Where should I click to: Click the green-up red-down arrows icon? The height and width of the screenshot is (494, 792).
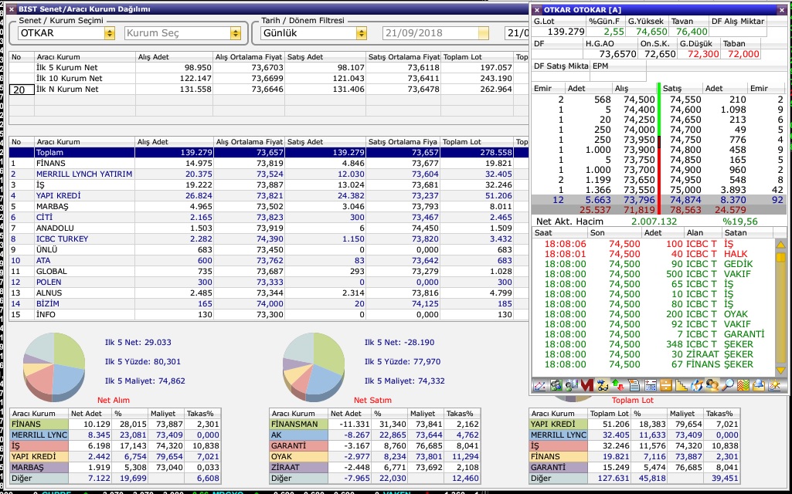(x=618, y=385)
